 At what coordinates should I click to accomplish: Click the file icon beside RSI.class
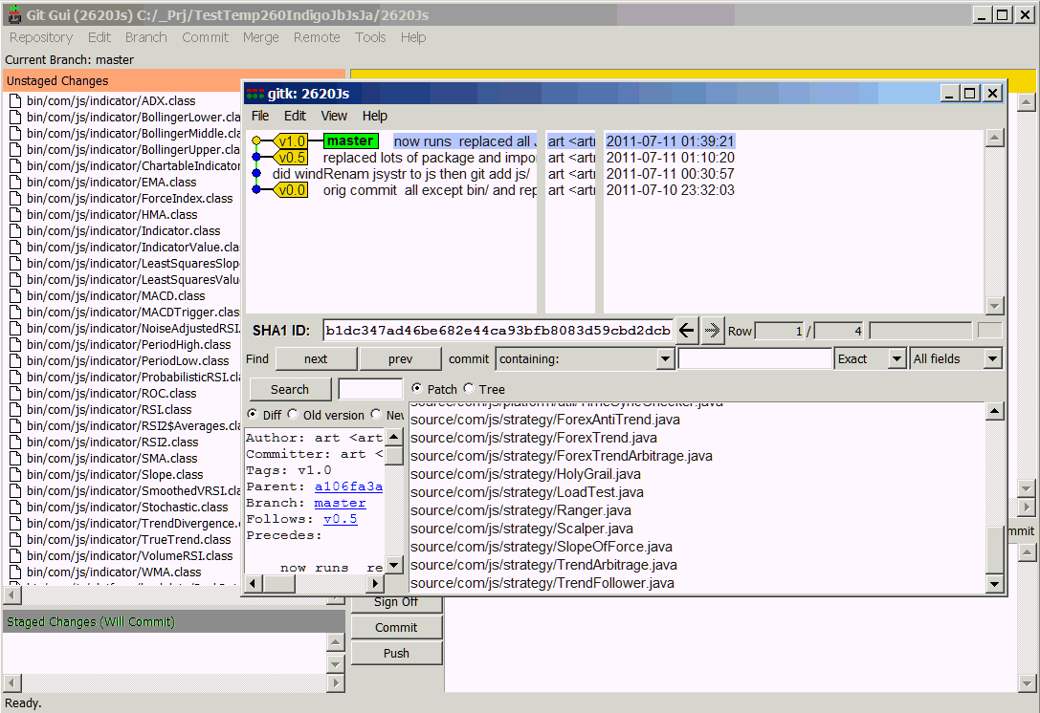coord(14,409)
